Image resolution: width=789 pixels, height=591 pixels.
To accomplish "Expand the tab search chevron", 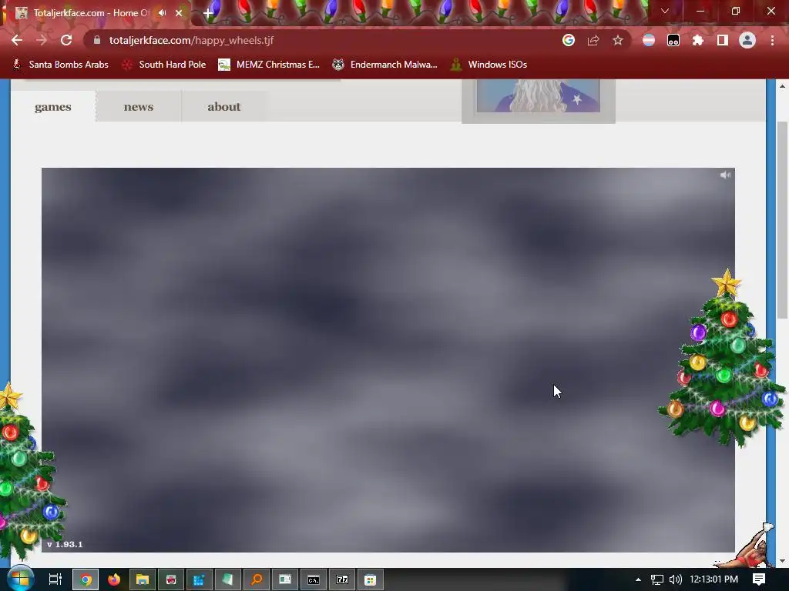I will coord(665,11).
